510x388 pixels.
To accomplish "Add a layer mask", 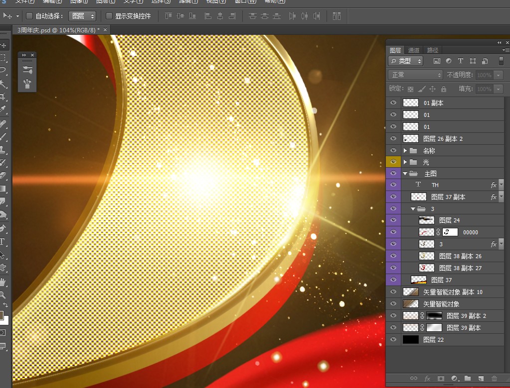I will [x=441, y=378].
